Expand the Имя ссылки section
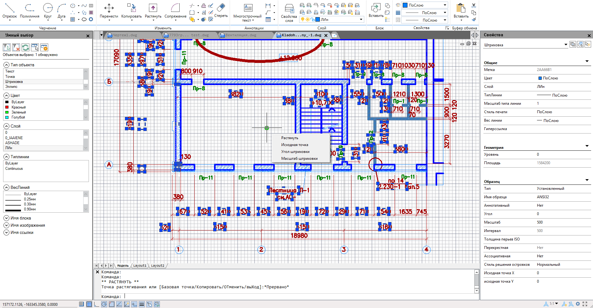 pos(6,232)
